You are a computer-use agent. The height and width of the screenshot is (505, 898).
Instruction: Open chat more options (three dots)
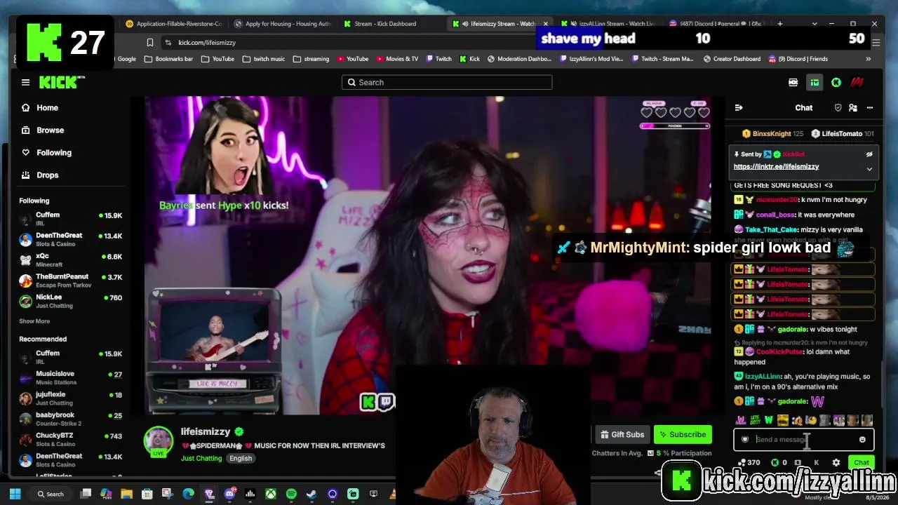pos(870,108)
